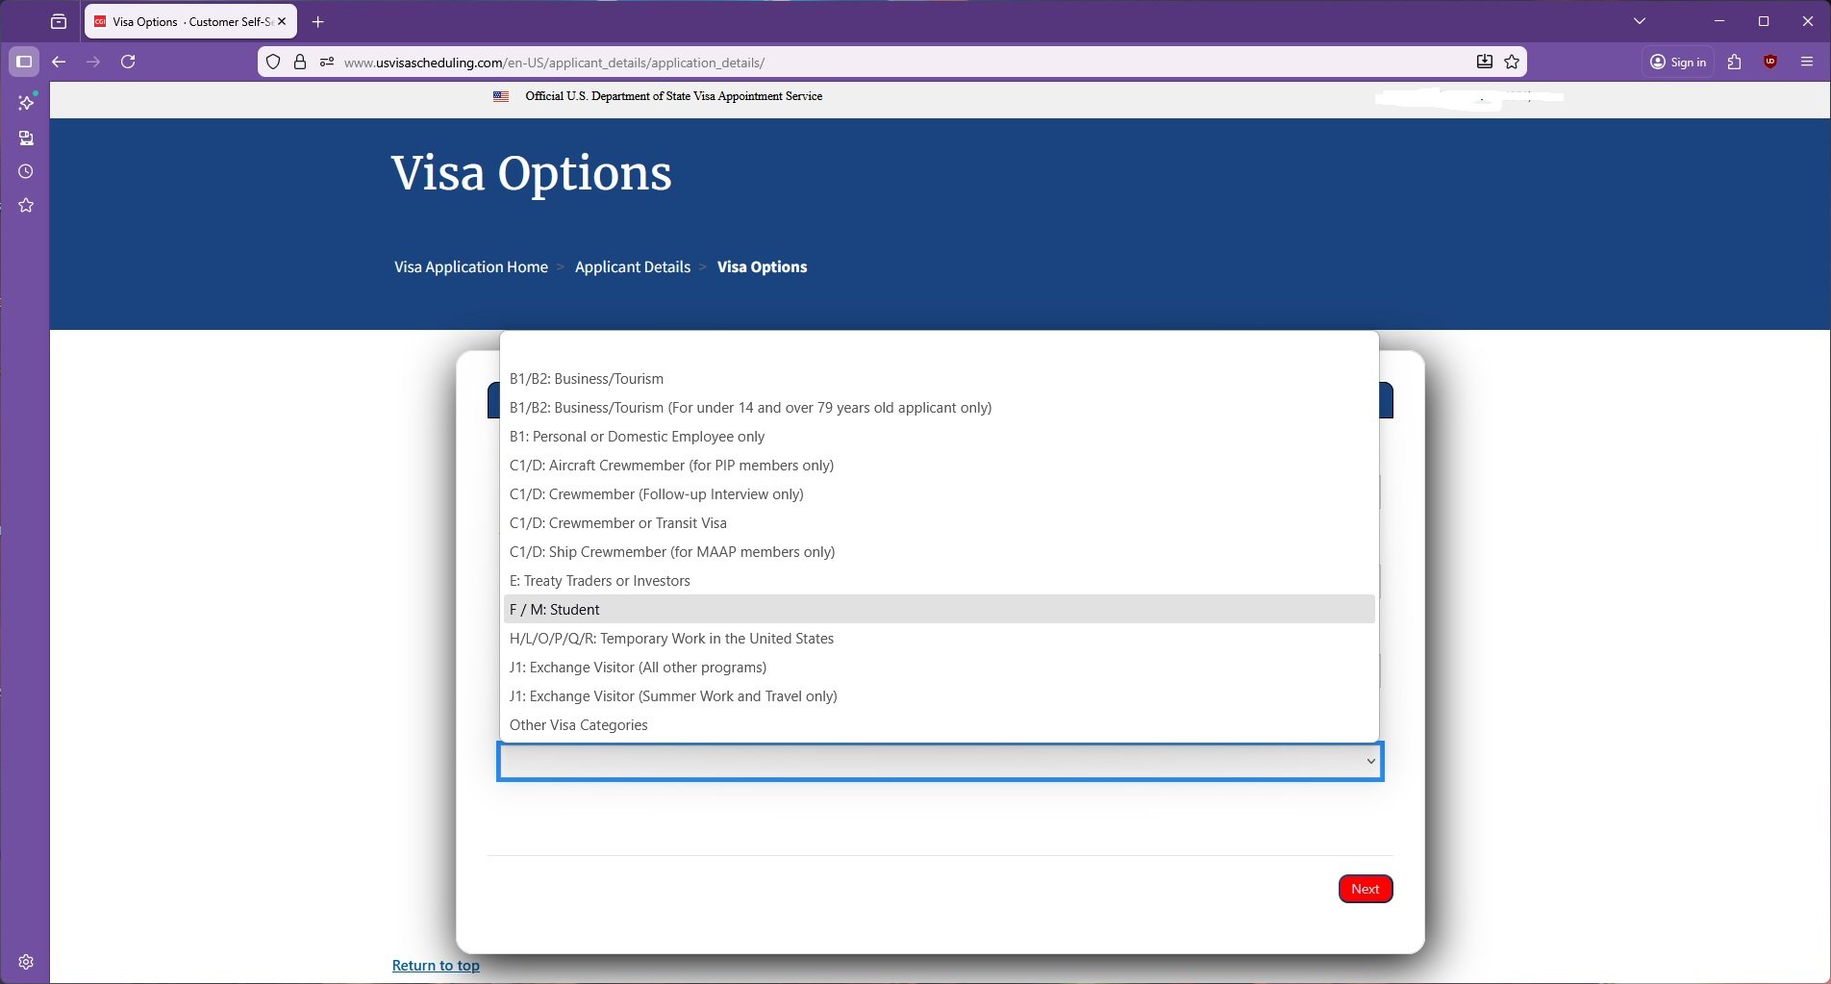
Task: Click the URL address bar field
Action: point(865,63)
